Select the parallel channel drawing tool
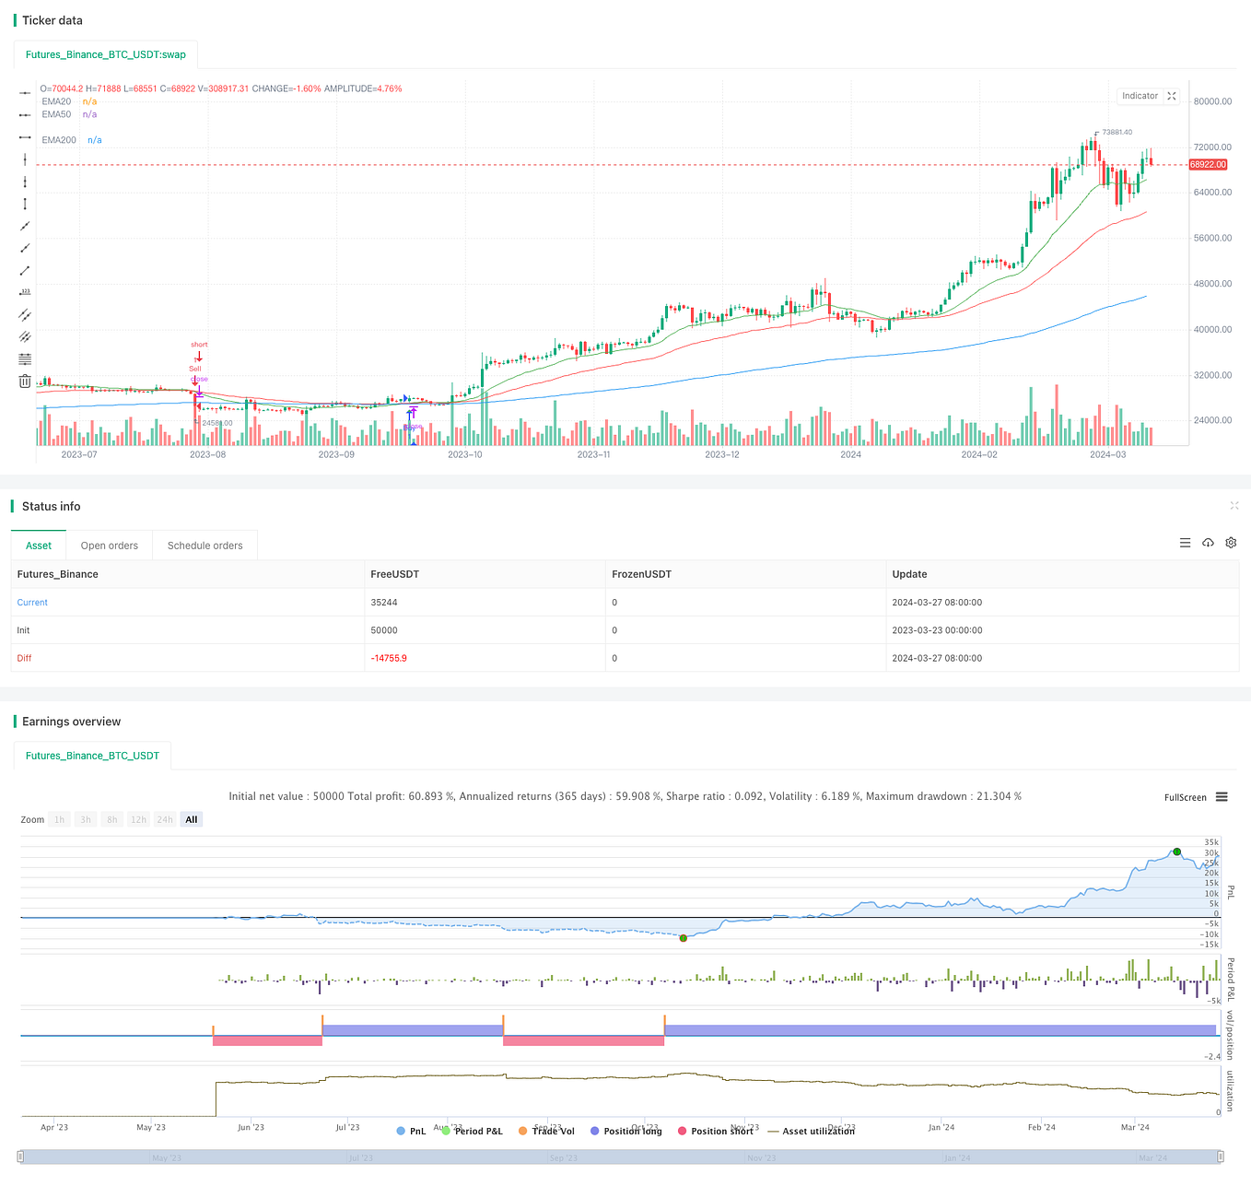This screenshot has height=1186, width=1251. click(x=25, y=314)
